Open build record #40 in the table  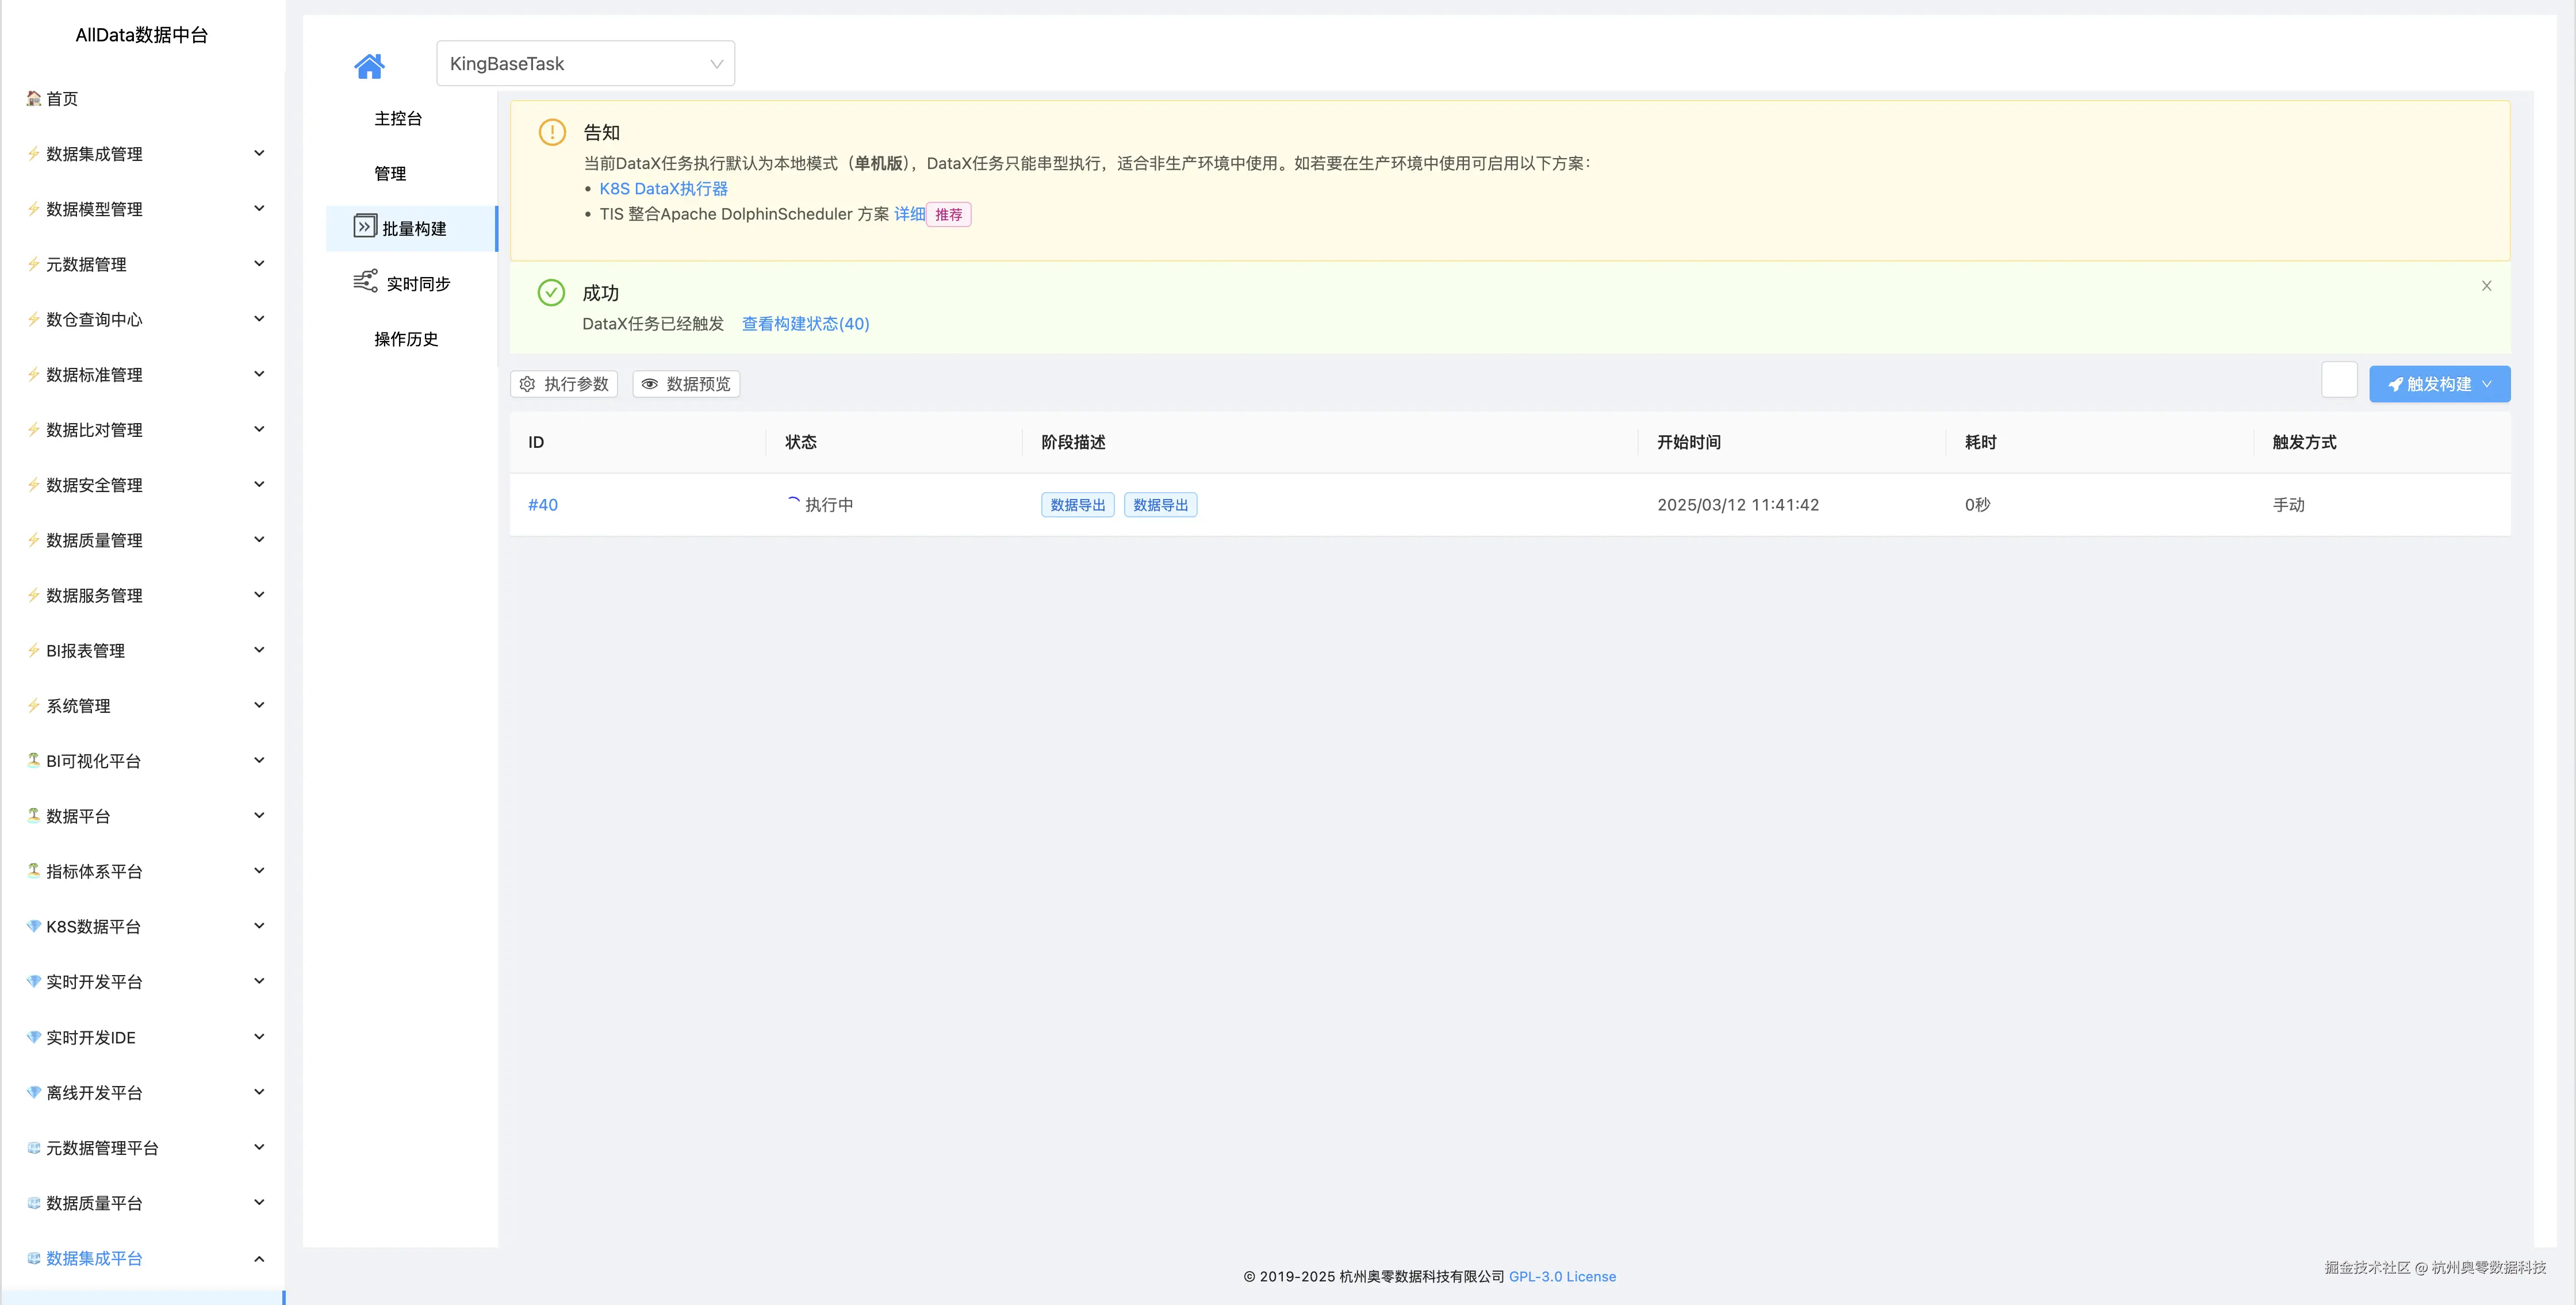click(x=543, y=504)
